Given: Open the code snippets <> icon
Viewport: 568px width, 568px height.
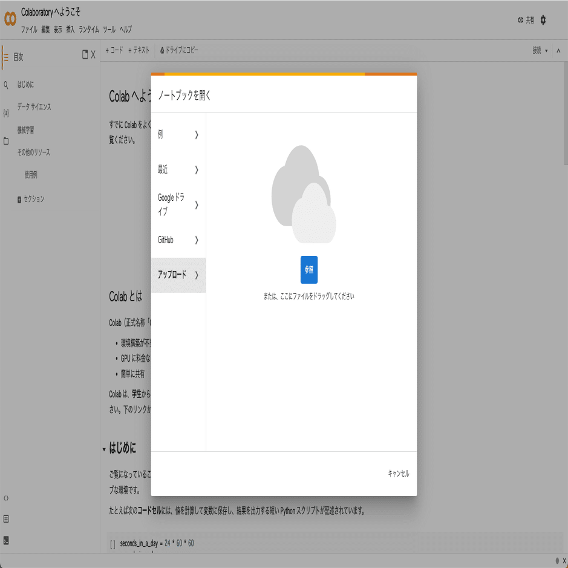Looking at the screenshot, I should 6,498.
